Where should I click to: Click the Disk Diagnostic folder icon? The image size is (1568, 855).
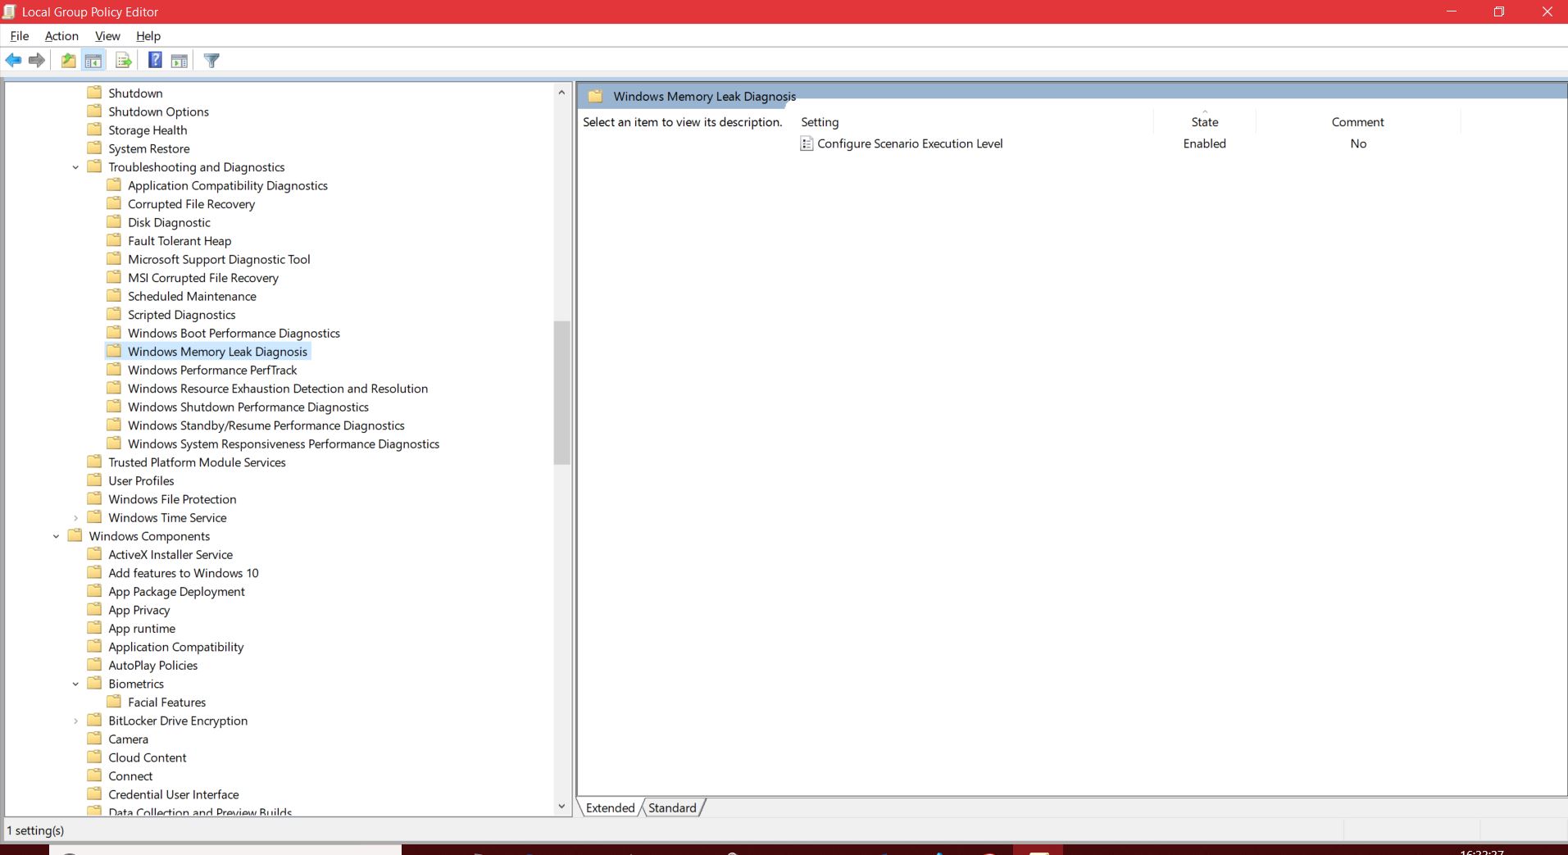[114, 221]
